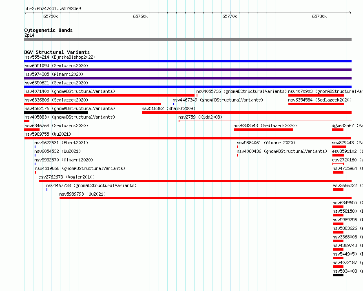Click nsv5622631 (Ebert2021) label
The image size is (363, 291).
[61, 143]
